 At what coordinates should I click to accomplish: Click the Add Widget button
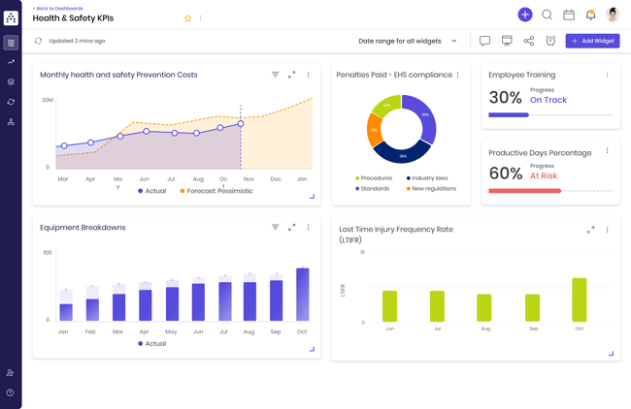[x=592, y=41]
